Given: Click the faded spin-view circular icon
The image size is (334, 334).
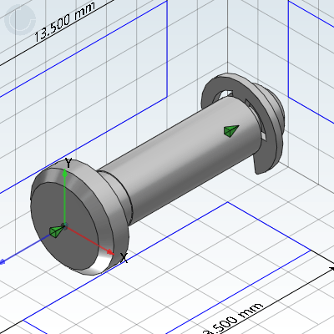Looking at the screenshot, I should click(x=20, y=19).
